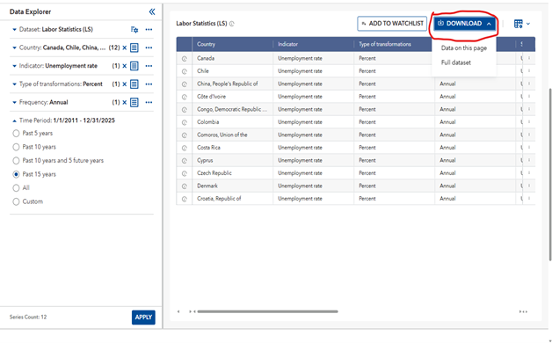Clear the Frequency filter selection
Viewport: 552px width, 343px height.
tap(124, 103)
